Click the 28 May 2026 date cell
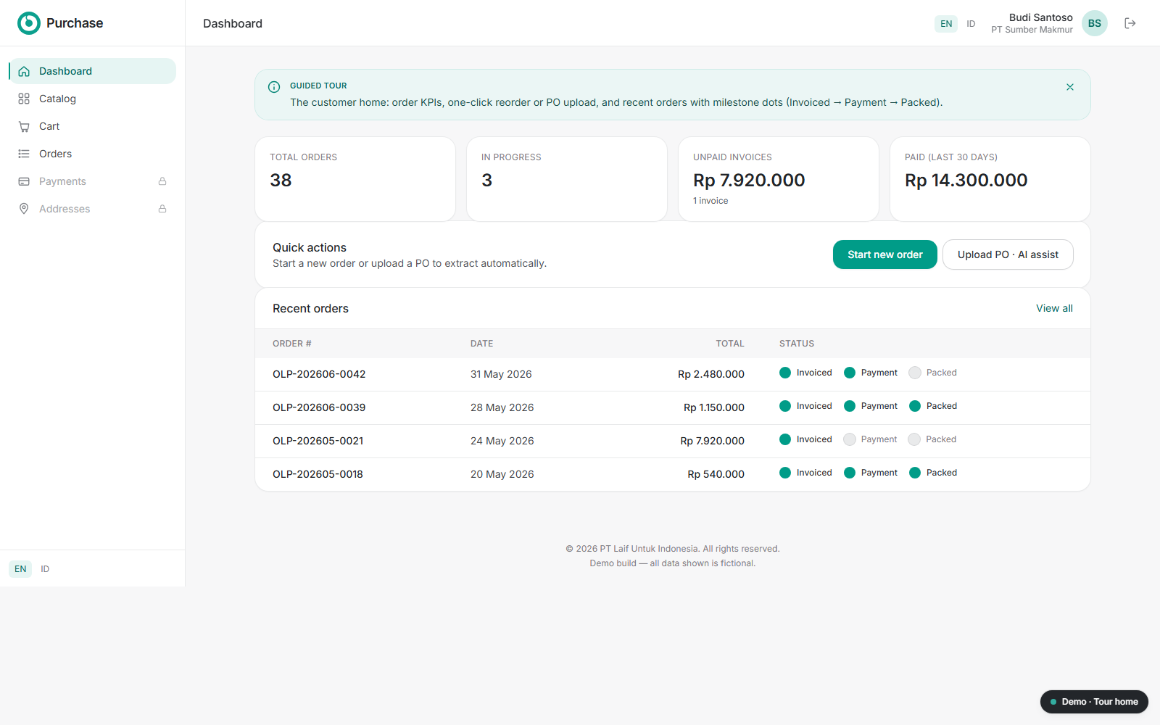Screen dimensions: 1160x725 coord(502,407)
